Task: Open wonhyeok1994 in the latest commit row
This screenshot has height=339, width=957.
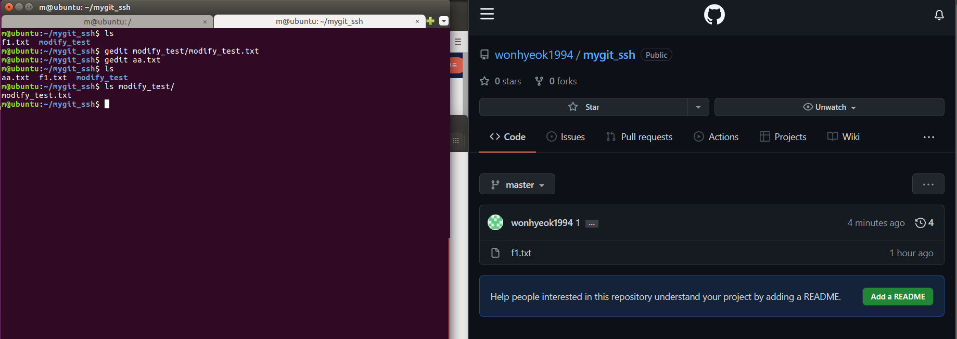Action: [542, 223]
